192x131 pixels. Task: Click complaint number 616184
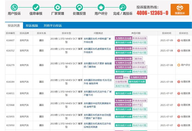[10, 82]
